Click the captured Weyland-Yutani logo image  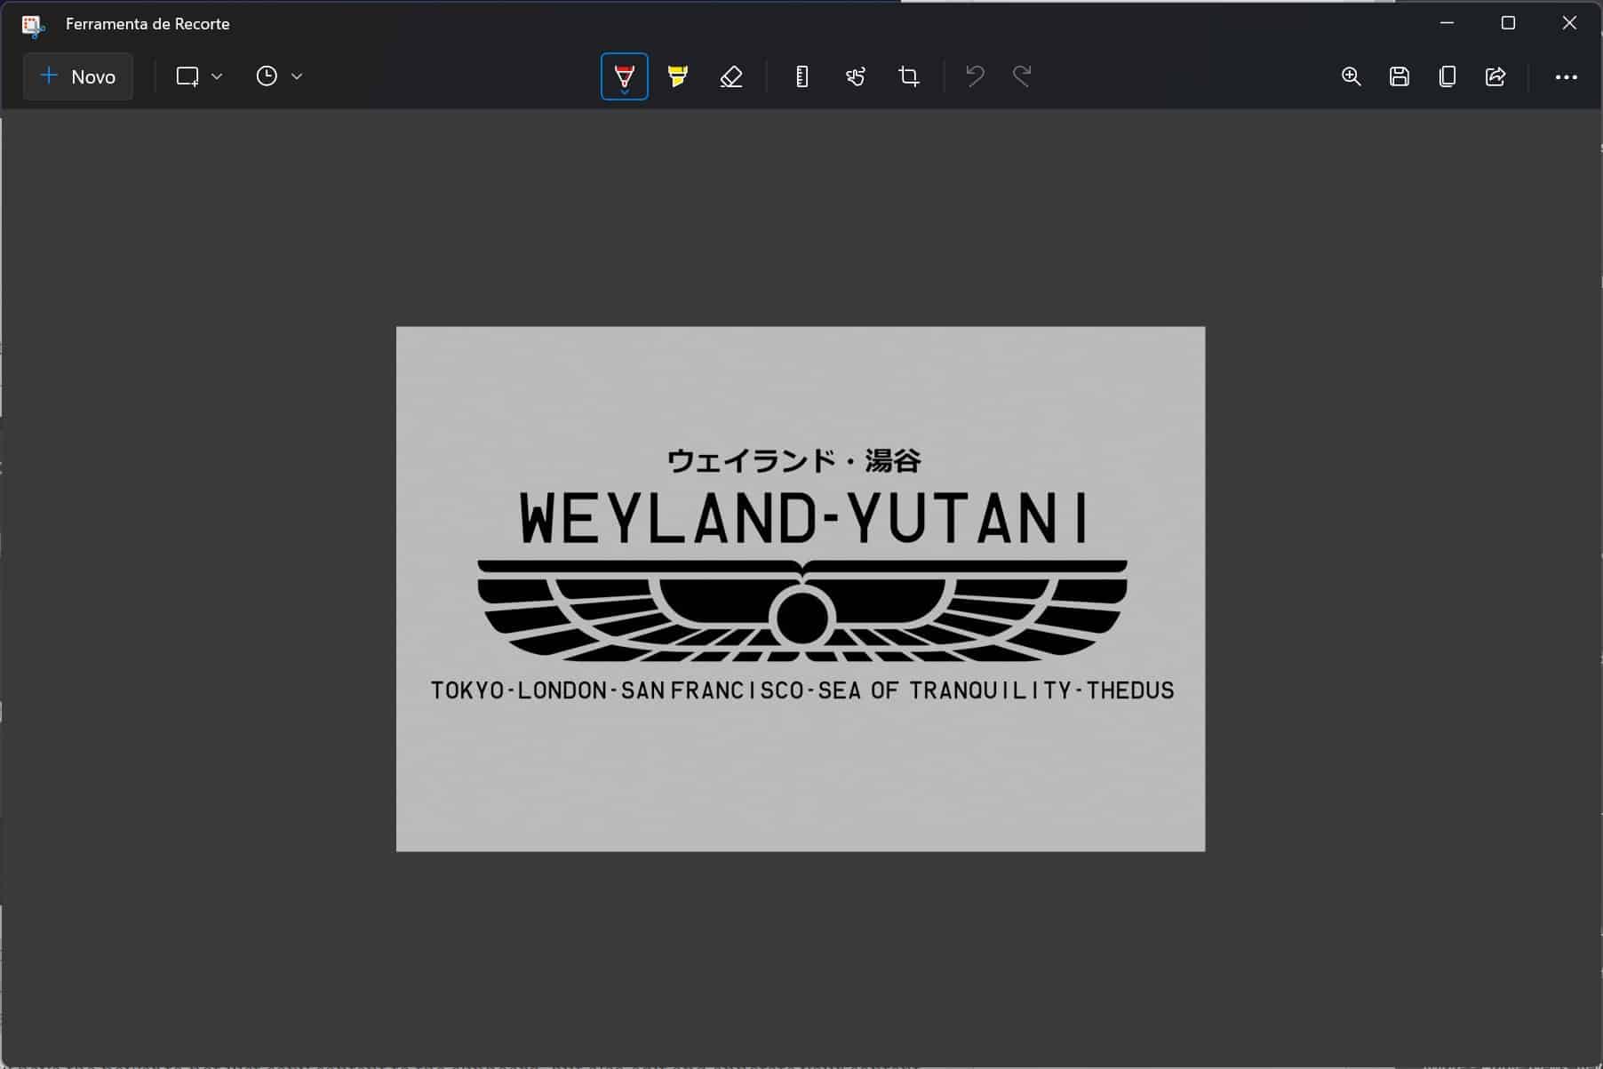click(x=801, y=588)
